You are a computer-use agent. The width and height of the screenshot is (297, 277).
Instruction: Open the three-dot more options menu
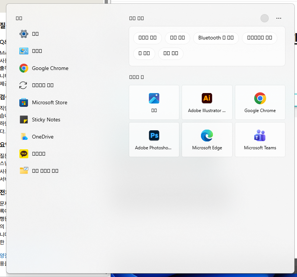[x=279, y=18]
